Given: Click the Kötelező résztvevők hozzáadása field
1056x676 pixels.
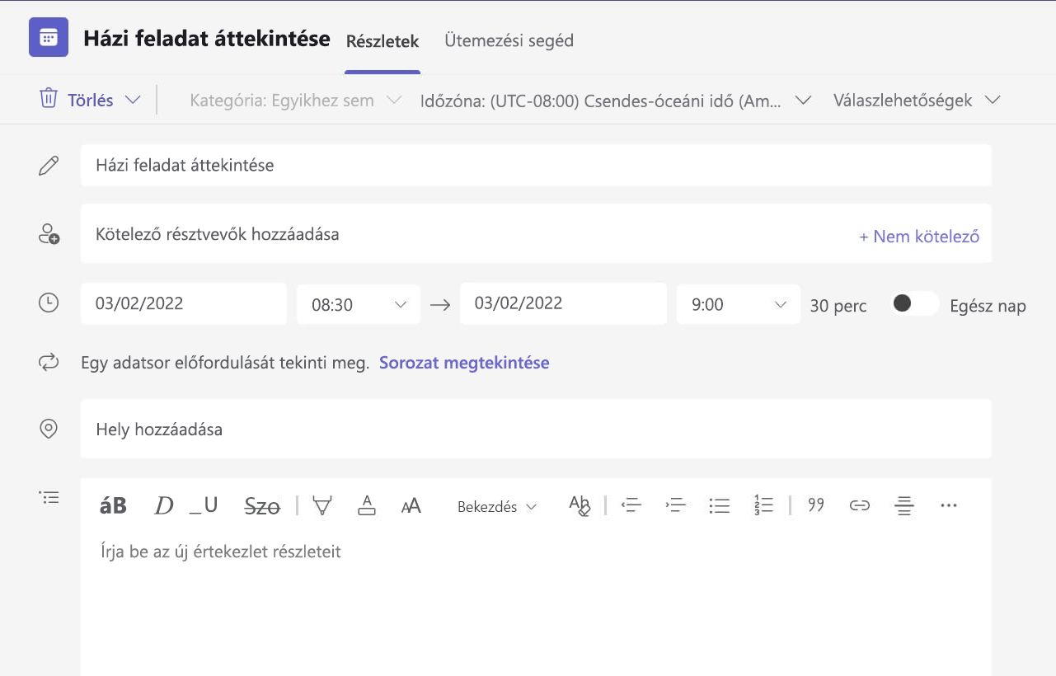Looking at the screenshot, I should click(536, 233).
